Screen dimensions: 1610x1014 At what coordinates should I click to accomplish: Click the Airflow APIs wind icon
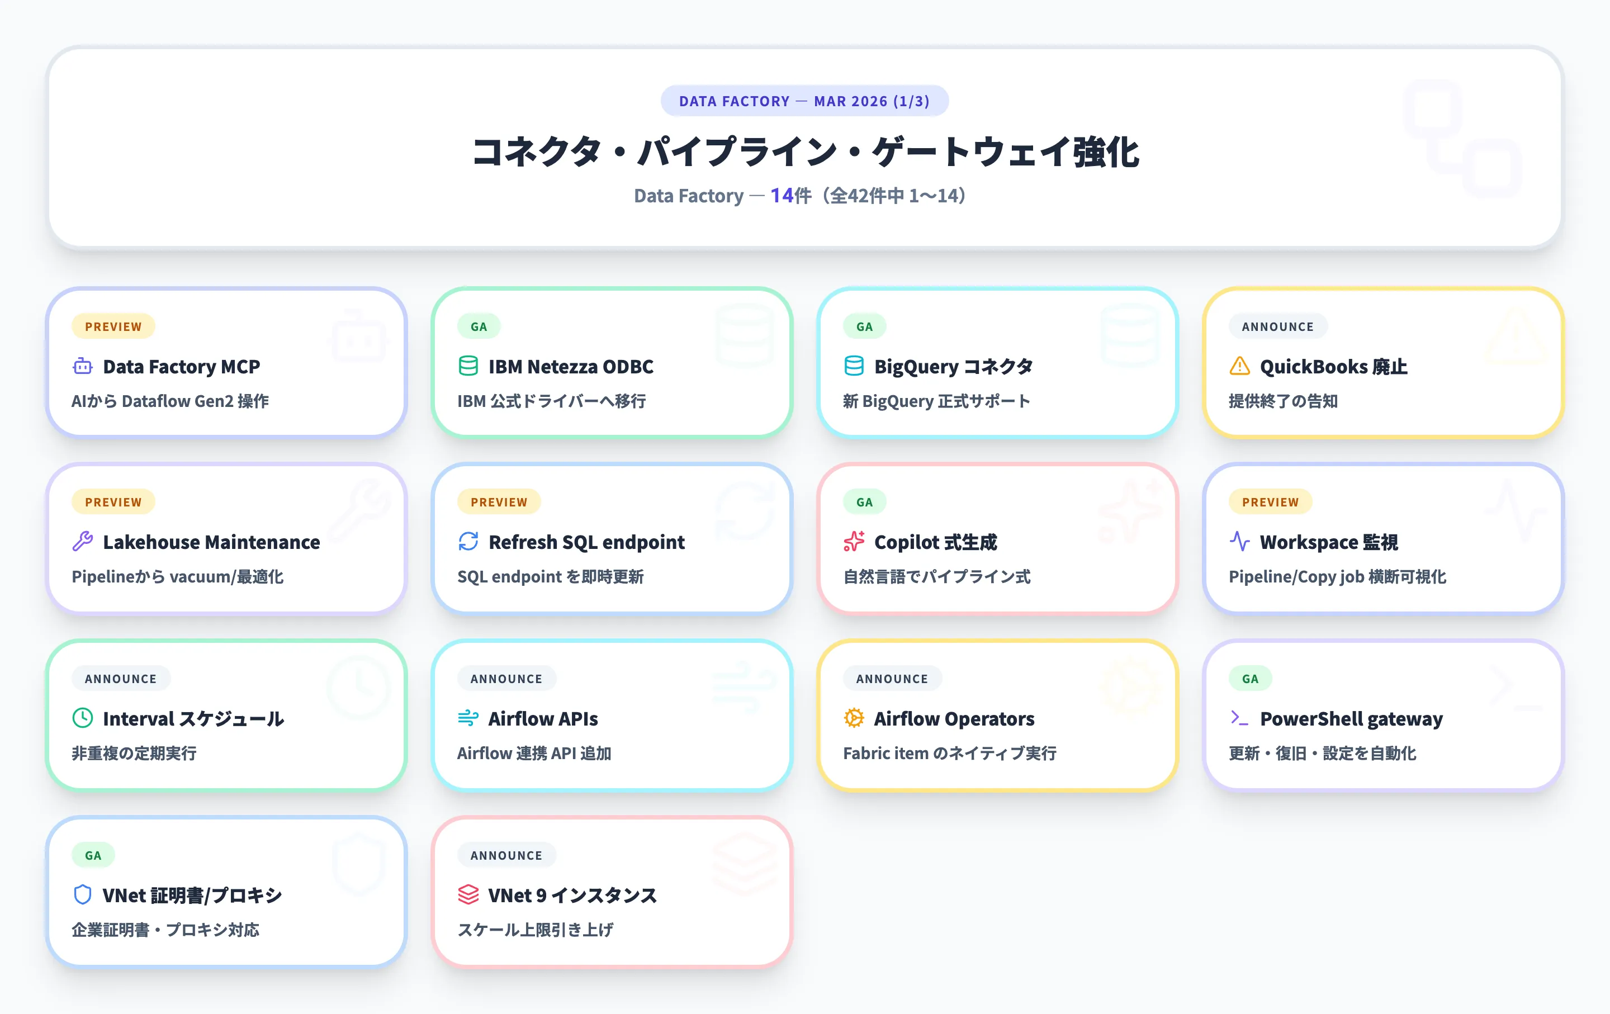click(468, 718)
